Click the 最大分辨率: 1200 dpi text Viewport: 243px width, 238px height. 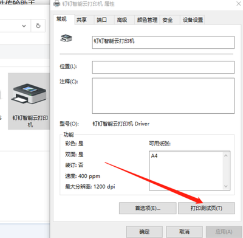point(90,186)
